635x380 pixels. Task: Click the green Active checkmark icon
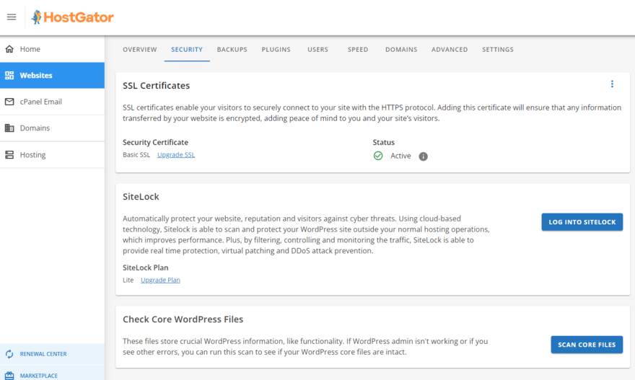point(378,156)
